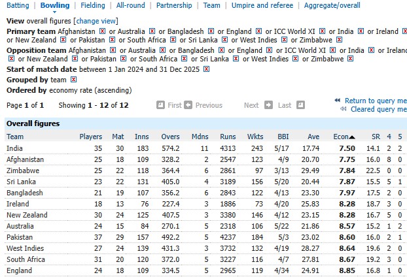407x277 pixels.
Task: Sort by the Mdns column header
Action: [200, 137]
